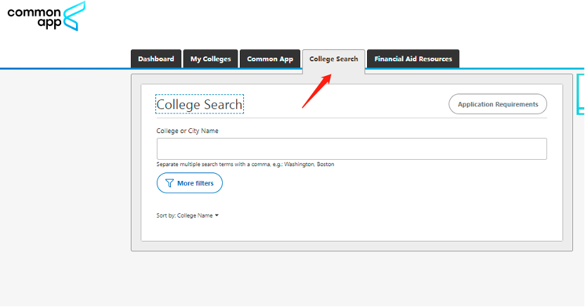Open the Common App tab
This screenshot has height=307, width=585.
(x=270, y=58)
